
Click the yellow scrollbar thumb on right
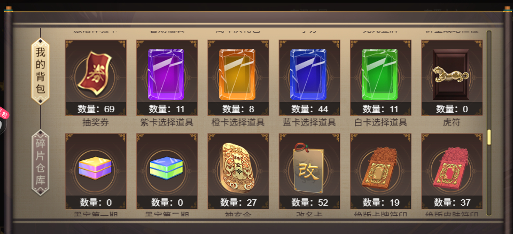(x=489, y=137)
